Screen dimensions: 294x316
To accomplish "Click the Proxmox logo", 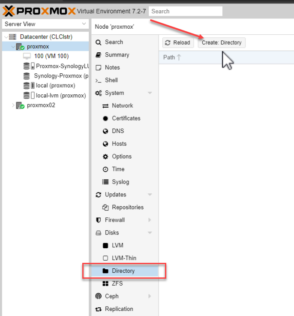I will 39,11.
